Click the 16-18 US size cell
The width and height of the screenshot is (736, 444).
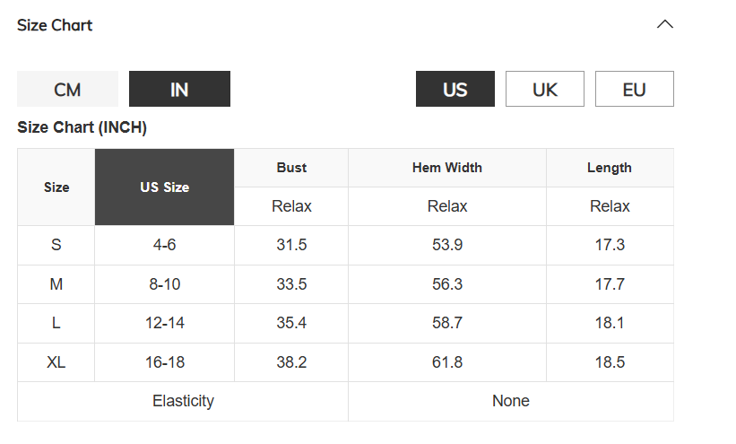pos(164,362)
